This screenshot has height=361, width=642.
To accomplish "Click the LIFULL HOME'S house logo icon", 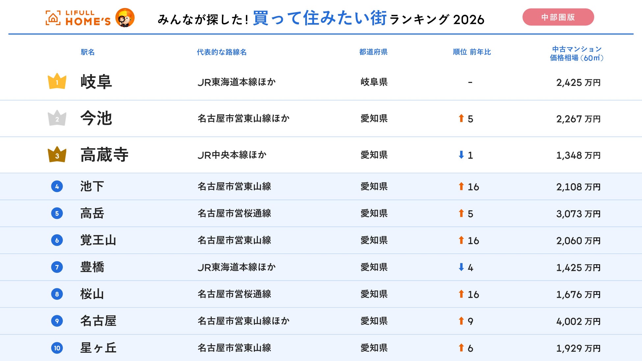I will point(53,18).
